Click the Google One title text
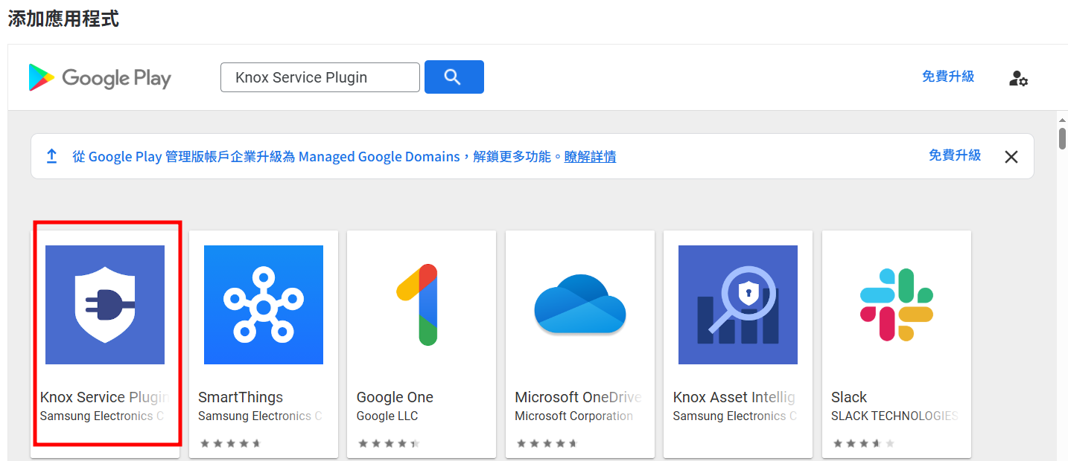1068x461 pixels. [x=395, y=397]
